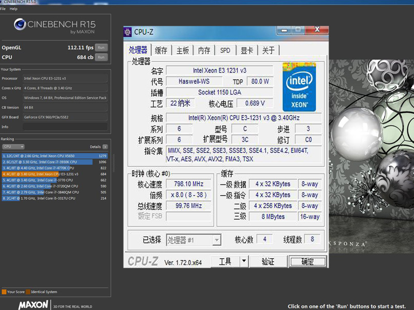Click the 倍频 value x 8.0 ( 8 - 38 )
This screenshot has height=310, width=414.
[188, 195]
